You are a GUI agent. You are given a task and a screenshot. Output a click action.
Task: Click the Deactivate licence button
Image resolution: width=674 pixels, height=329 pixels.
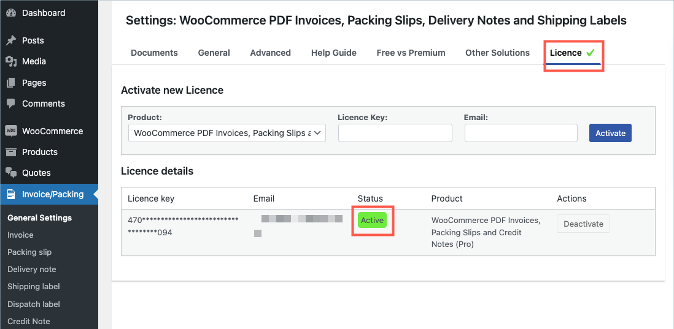click(x=583, y=224)
